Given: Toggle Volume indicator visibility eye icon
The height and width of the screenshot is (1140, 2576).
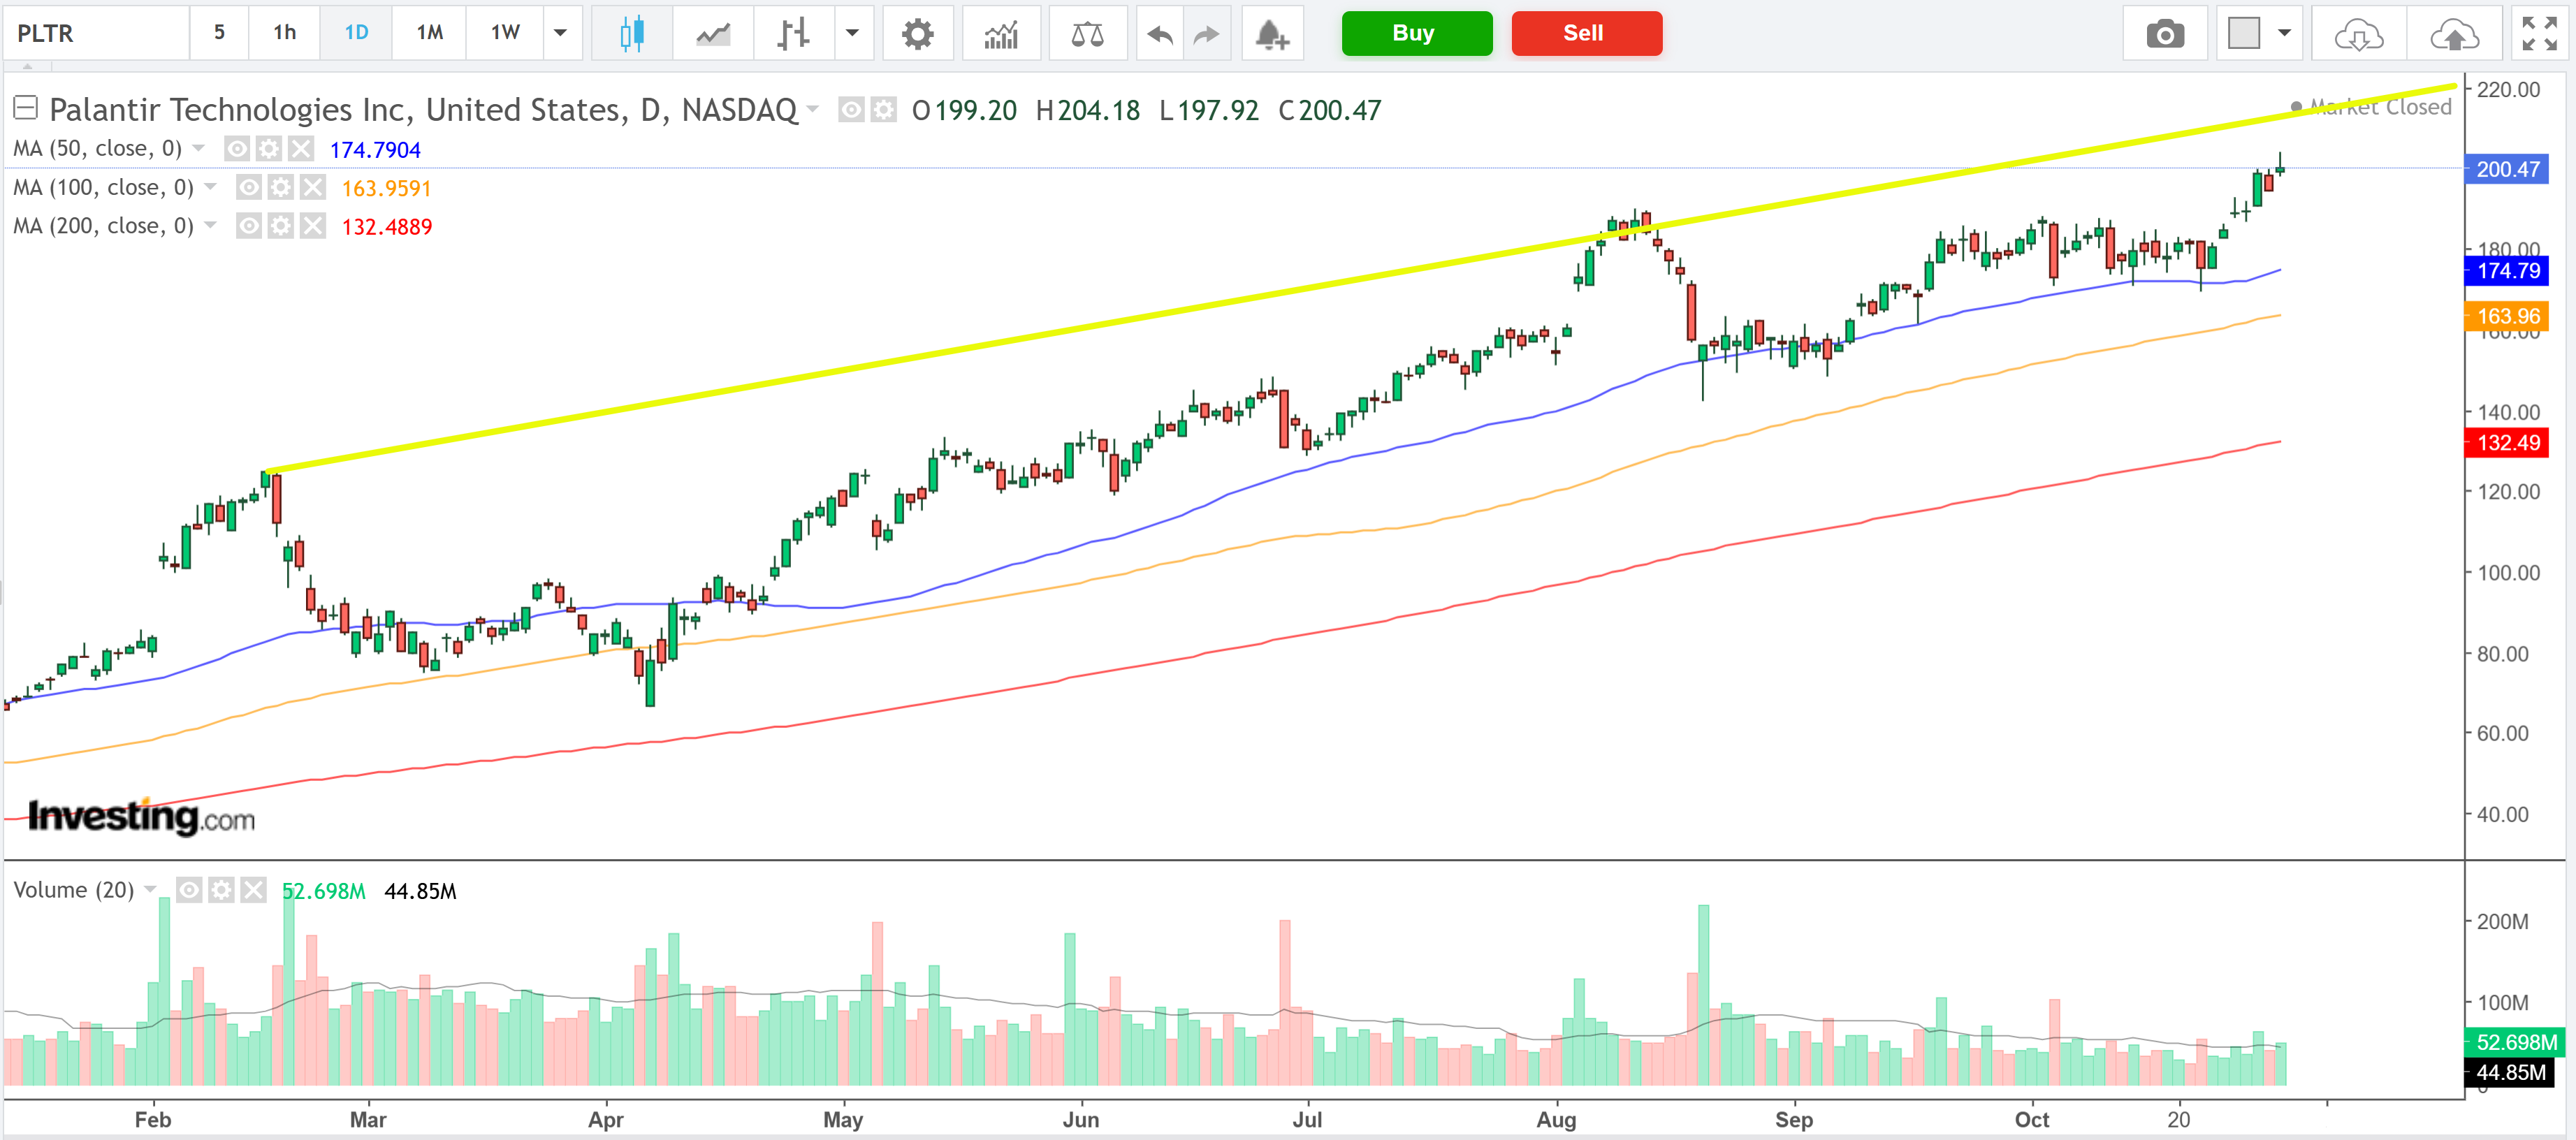Looking at the screenshot, I should click(188, 890).
